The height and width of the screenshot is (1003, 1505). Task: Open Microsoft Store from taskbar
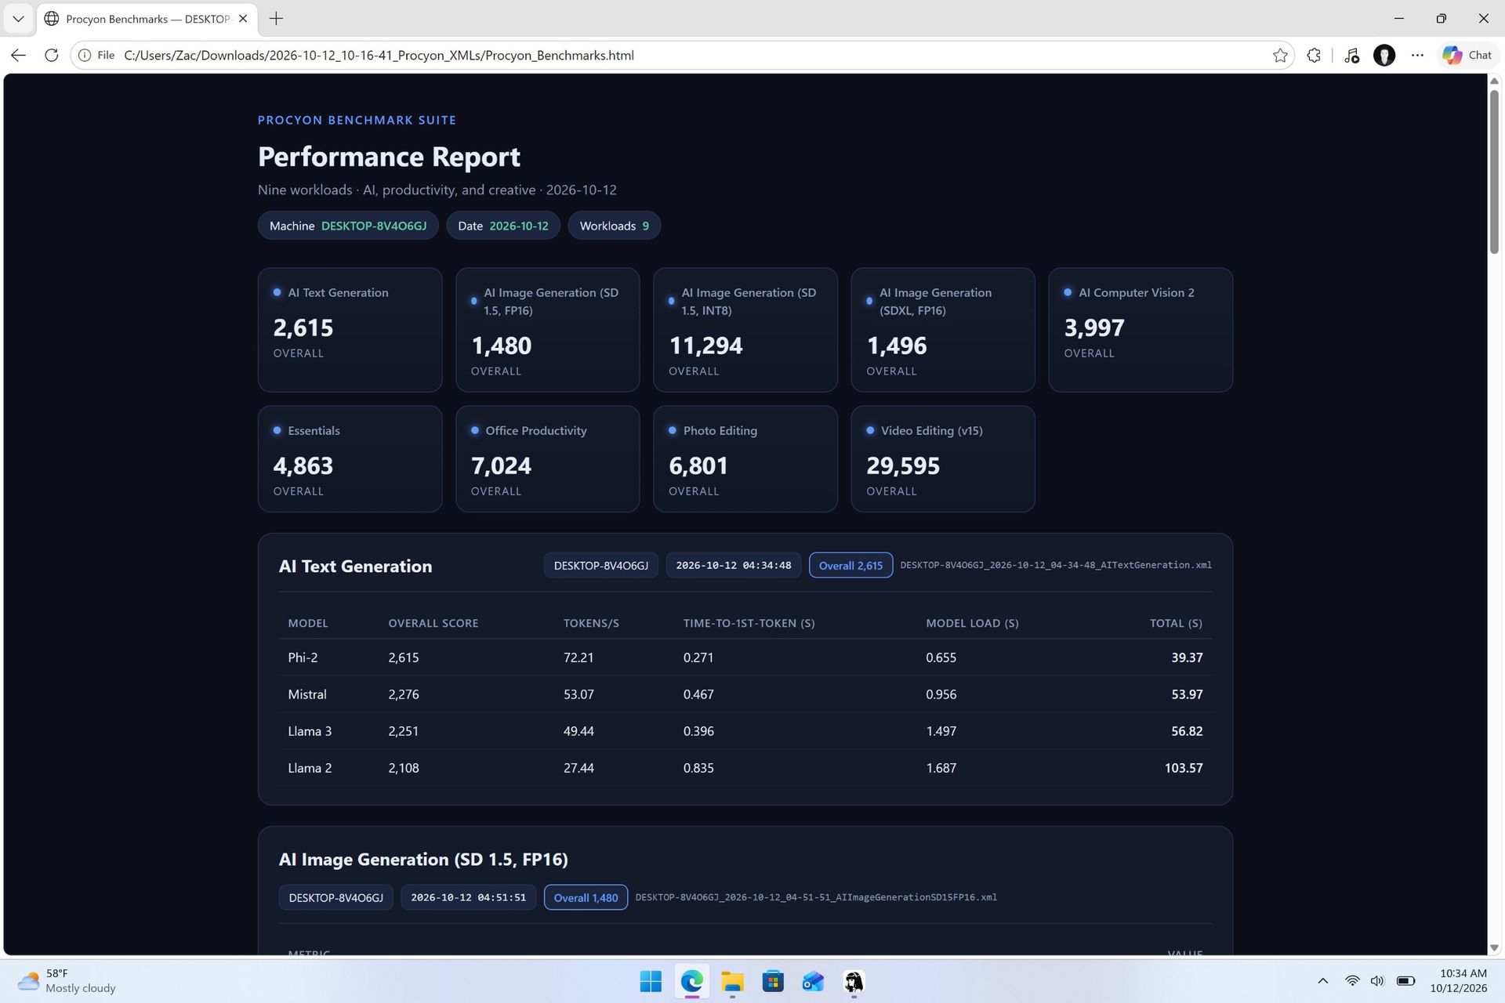pyautogui.click(x=773, y=981)
